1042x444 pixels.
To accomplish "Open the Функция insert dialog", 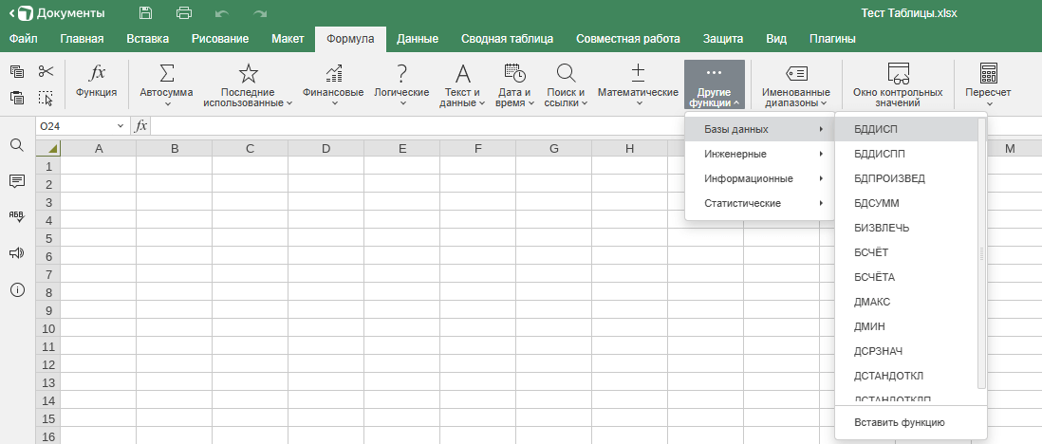I will [x=97, y=81].
